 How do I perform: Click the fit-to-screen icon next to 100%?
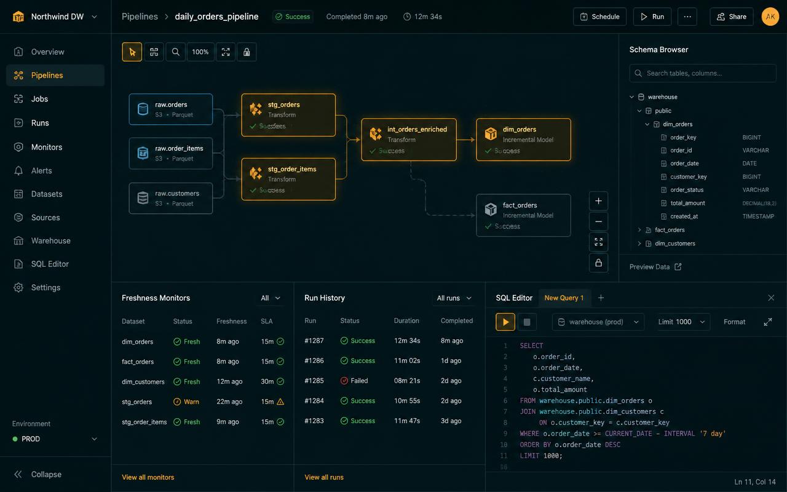[226, 52]
